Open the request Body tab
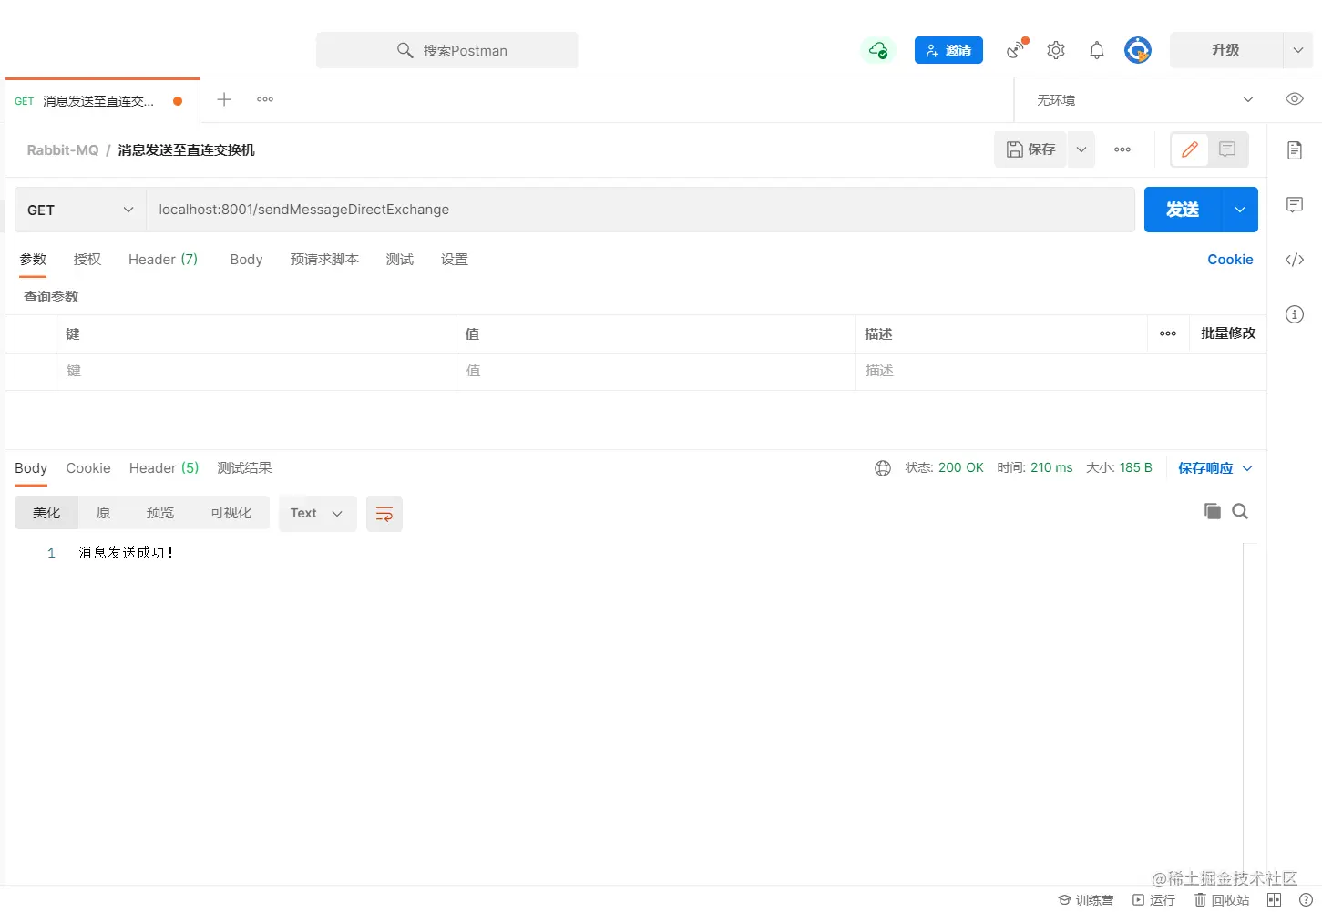 point(246,260)
